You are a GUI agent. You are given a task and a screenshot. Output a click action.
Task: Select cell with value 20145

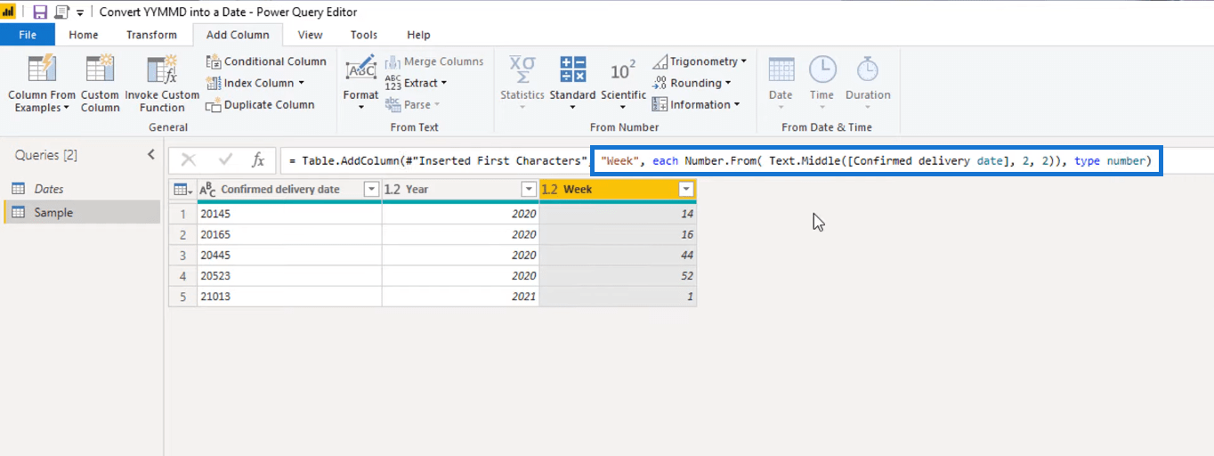click(289, 215)
